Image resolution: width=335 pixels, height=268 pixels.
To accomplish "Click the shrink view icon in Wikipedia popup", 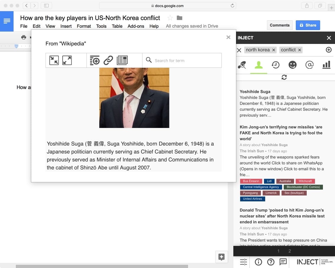I will pyautogui.click(x=54, y=60).
